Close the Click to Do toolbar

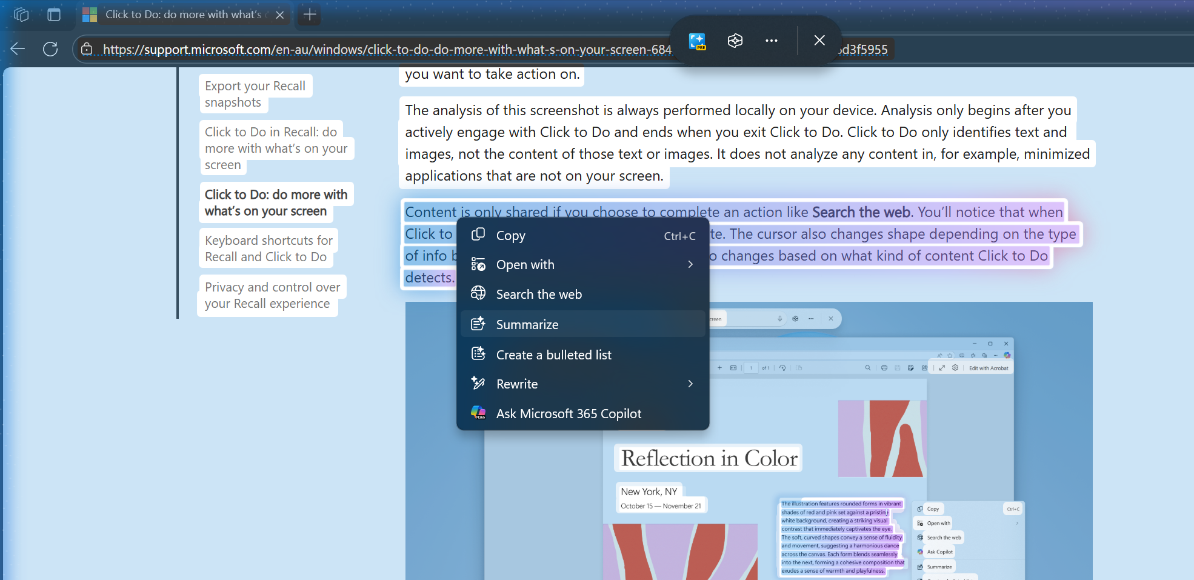pos(819,41)
